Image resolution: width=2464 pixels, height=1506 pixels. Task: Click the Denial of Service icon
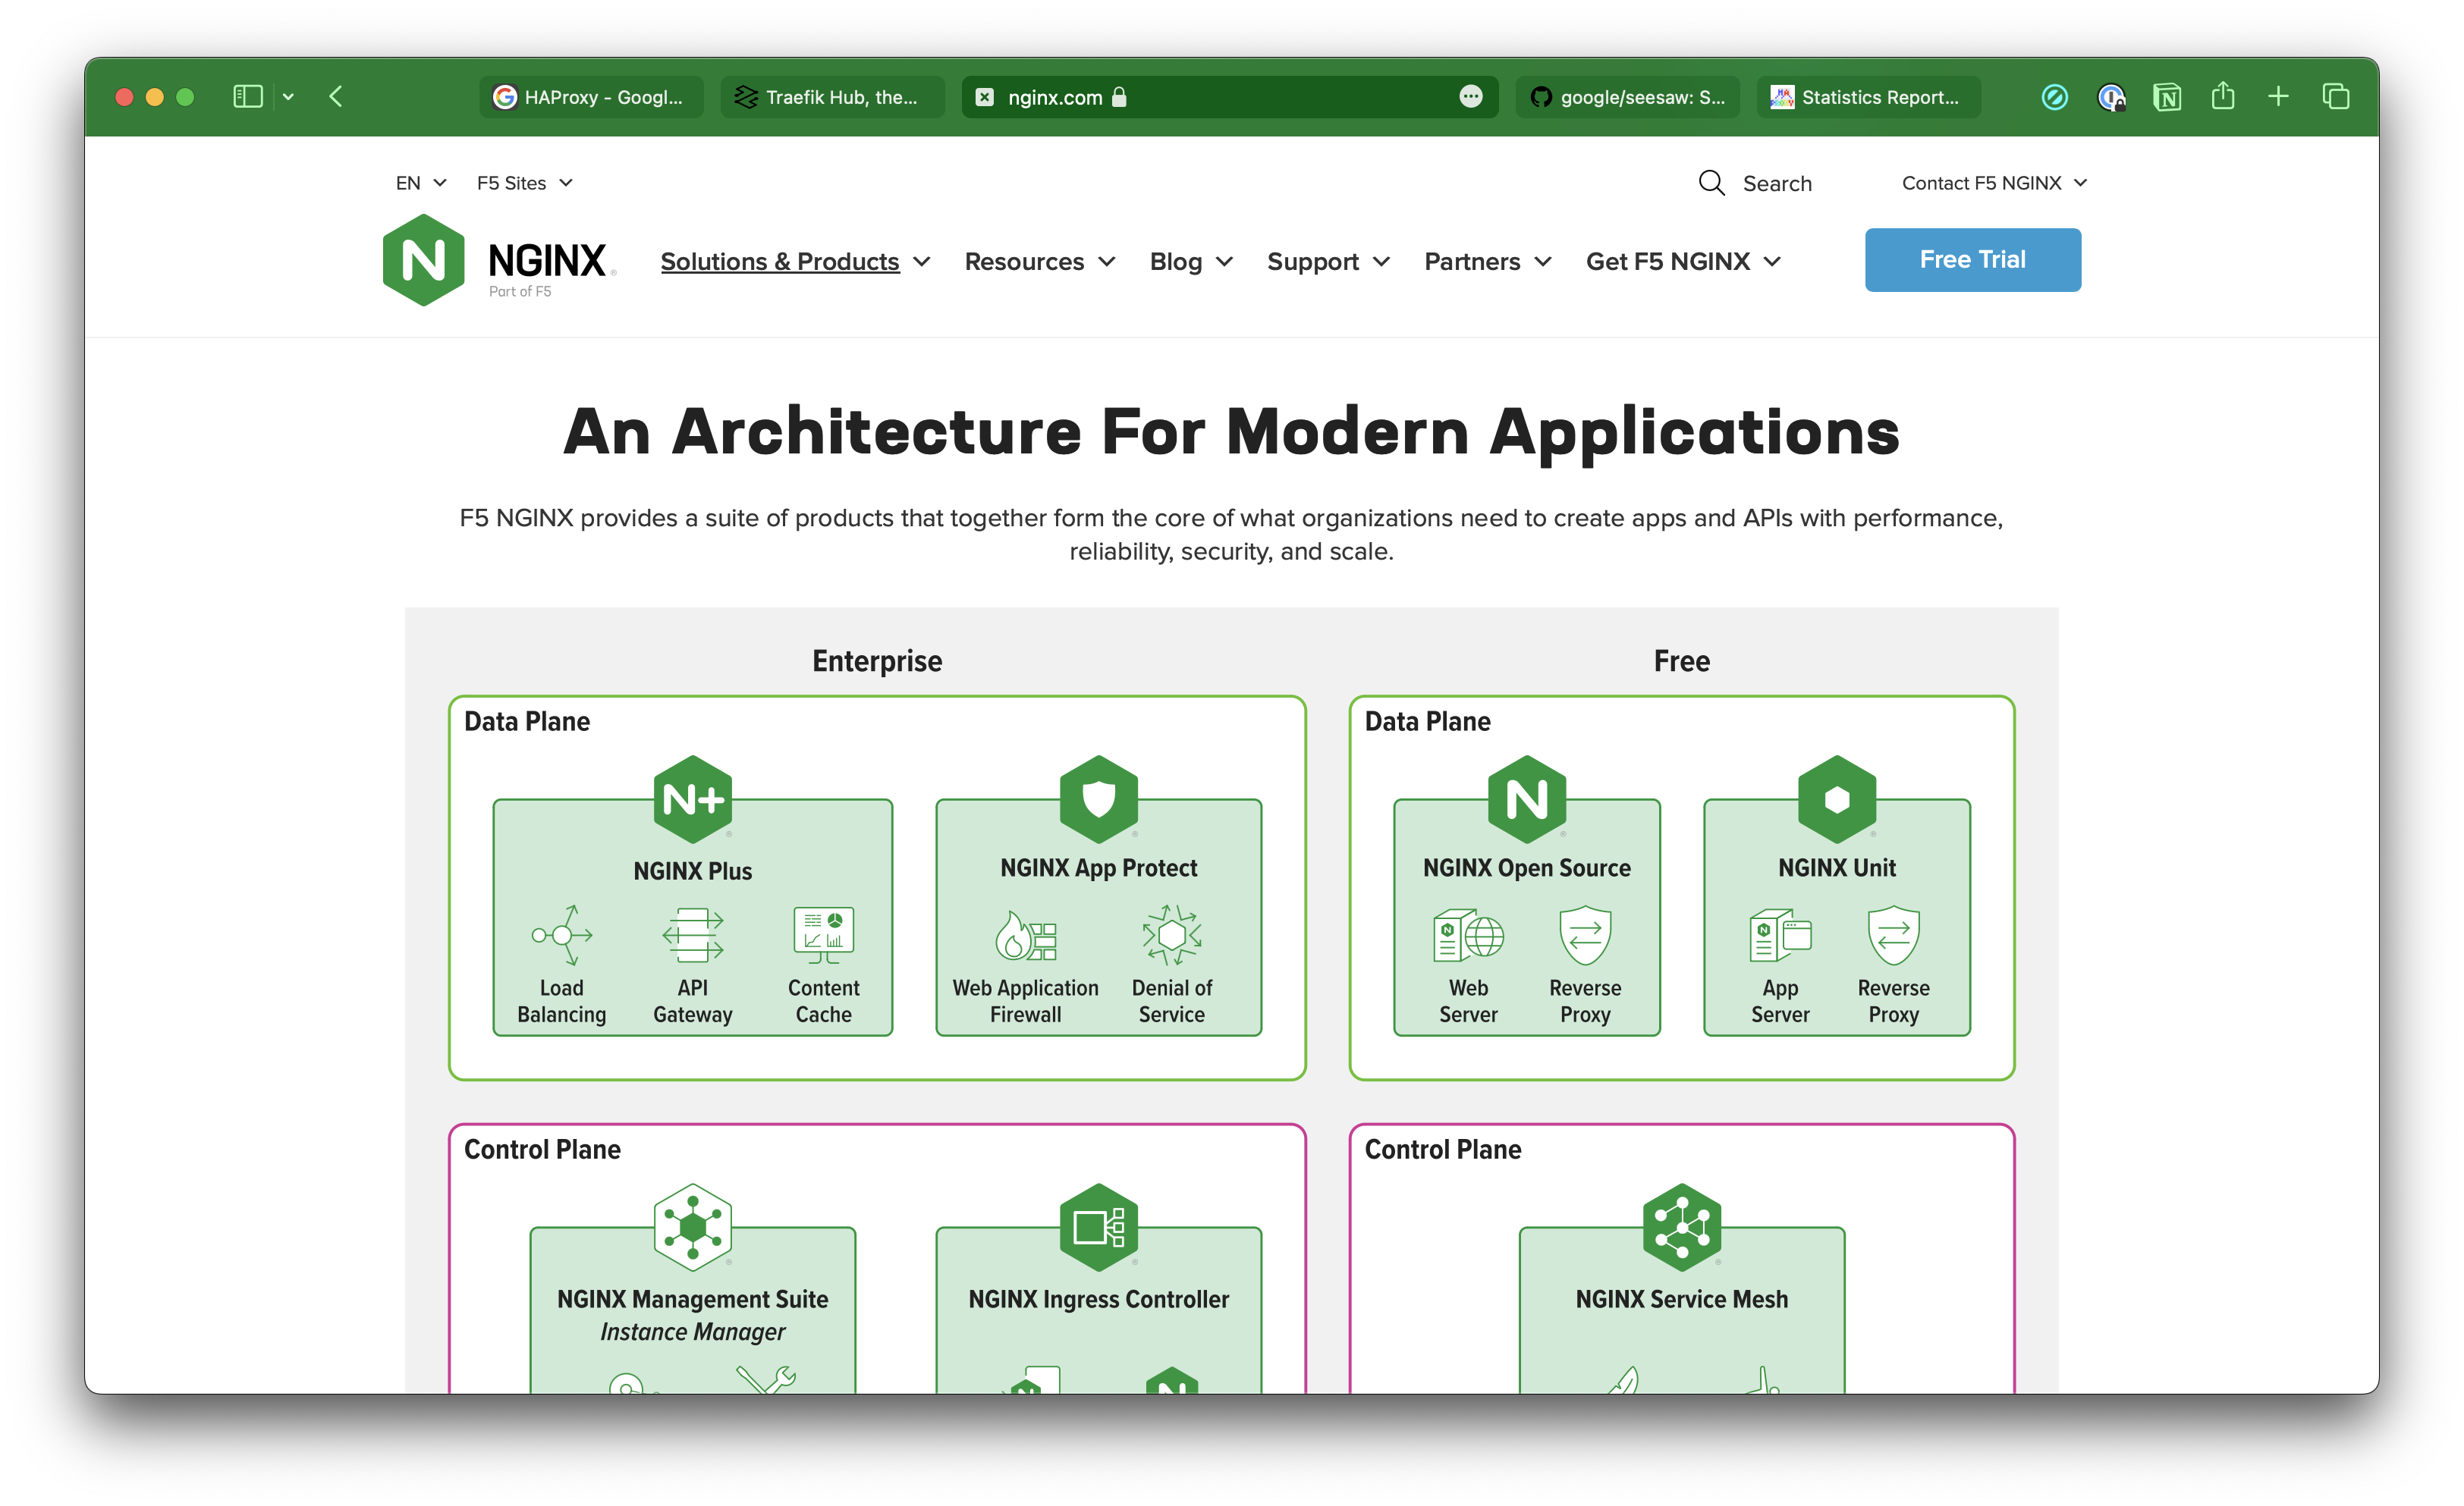1172,936
